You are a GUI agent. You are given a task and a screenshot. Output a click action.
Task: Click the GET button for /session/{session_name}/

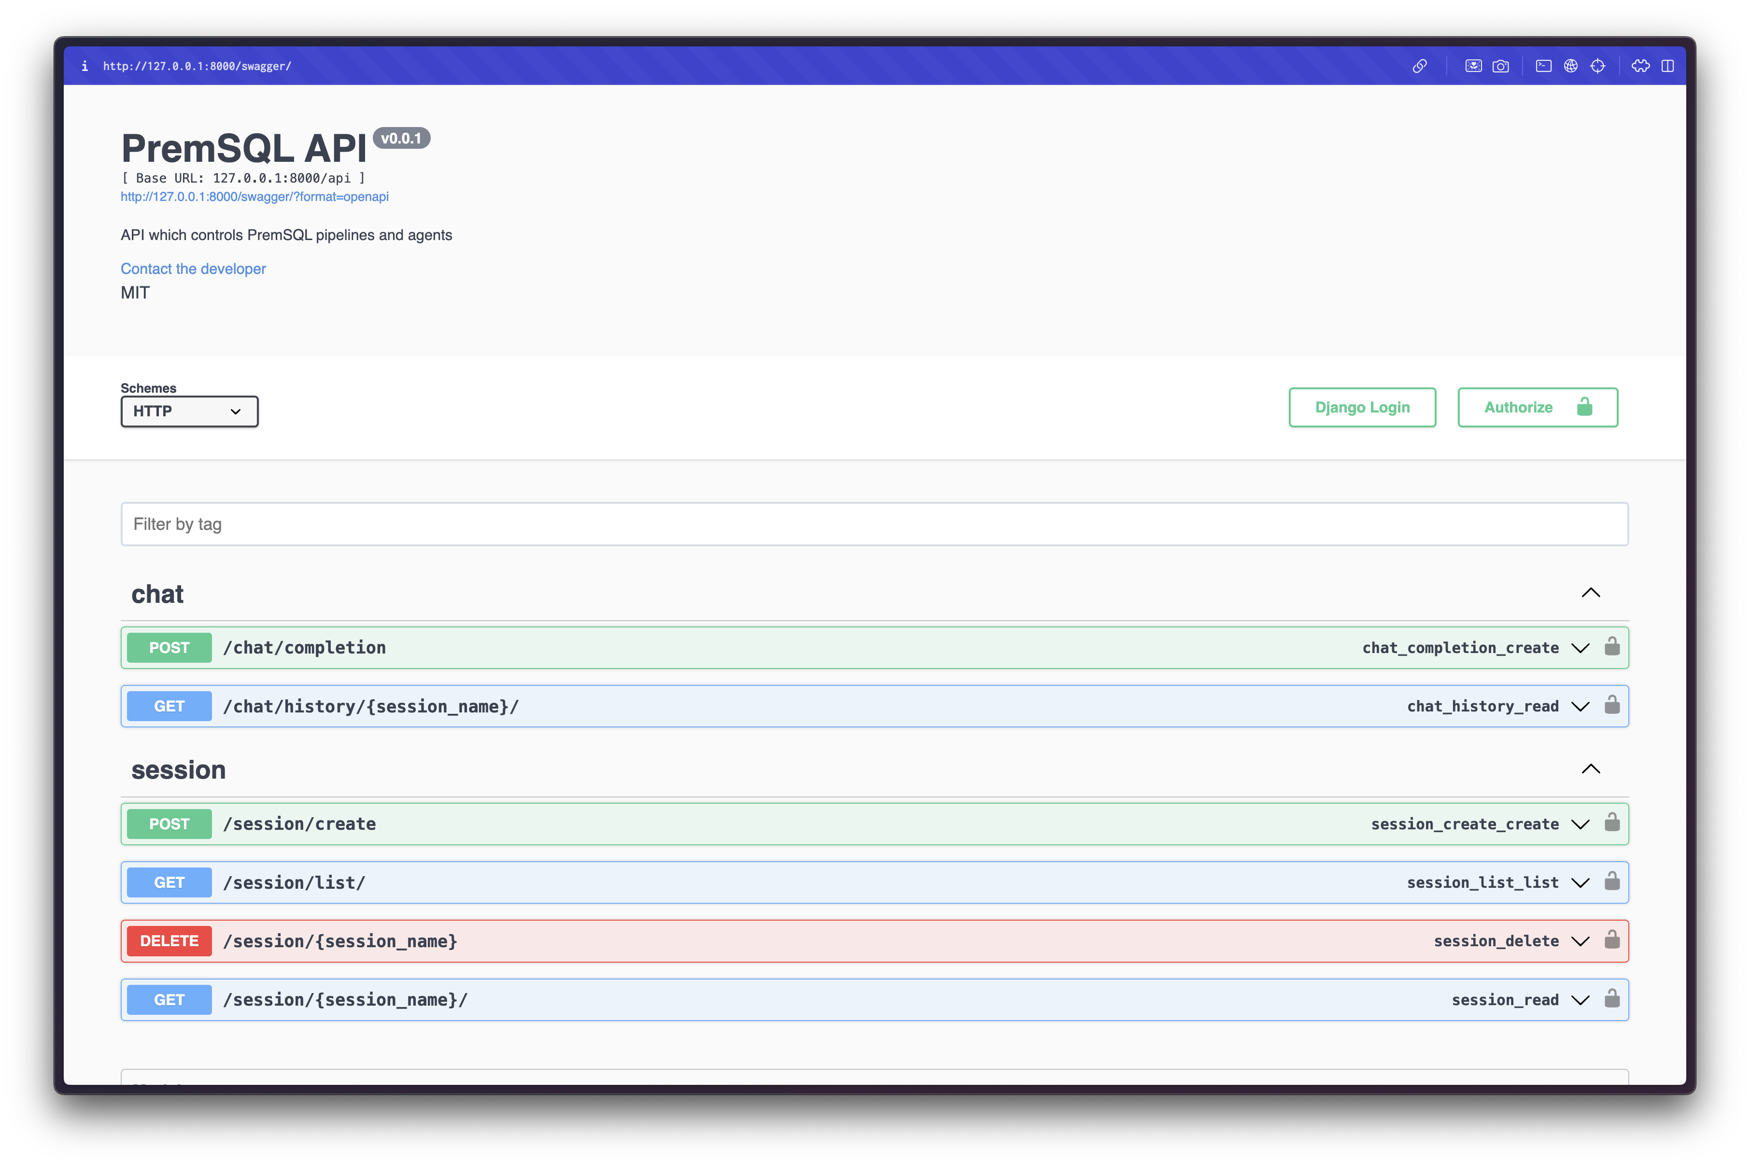pos(169,1000)
